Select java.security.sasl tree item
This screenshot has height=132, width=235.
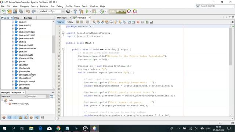coord(27,35)
